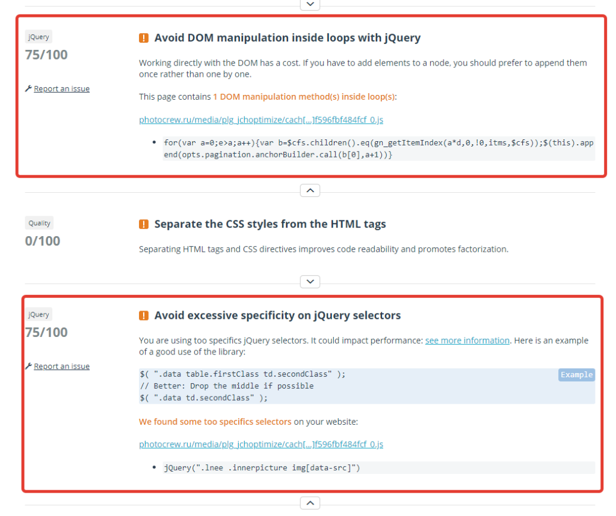Click jQuery tag above DOM manipulation score
Image resolution: width=616 pixels, height=516 pixels.
[39, 37]
